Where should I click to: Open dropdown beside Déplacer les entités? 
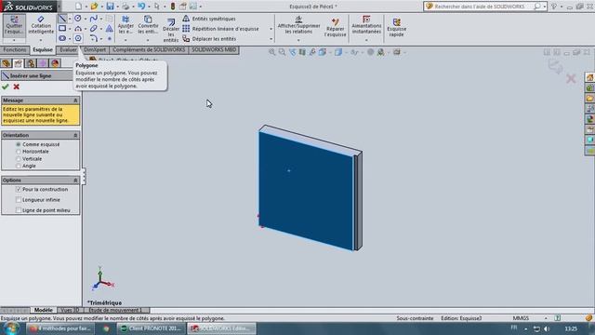(271, 39)
